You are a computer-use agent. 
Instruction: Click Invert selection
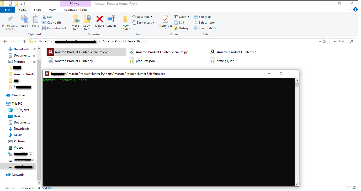click(207, 28)
